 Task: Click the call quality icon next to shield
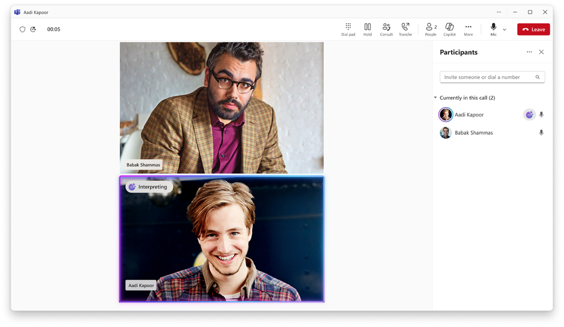coord(33,29)
